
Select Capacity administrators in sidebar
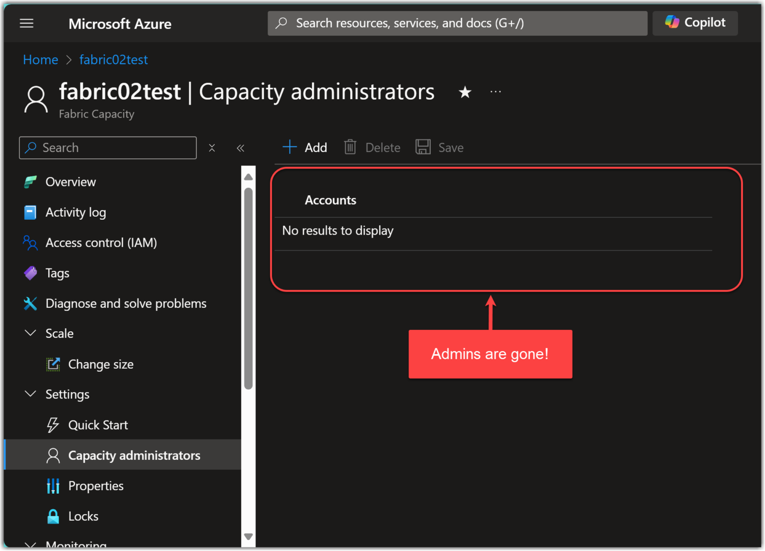123,455
